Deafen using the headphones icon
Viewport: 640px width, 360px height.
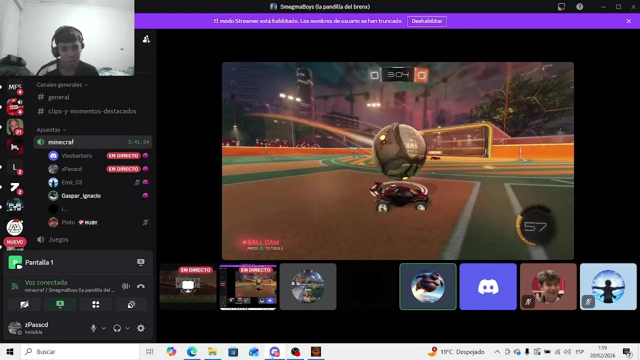(117, 328)
